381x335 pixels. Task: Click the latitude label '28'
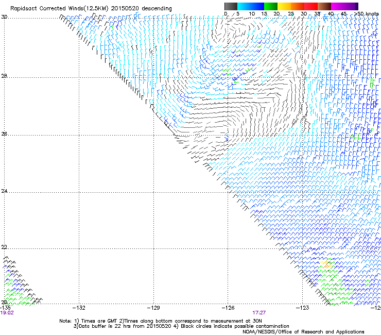[x=4, y=76]
